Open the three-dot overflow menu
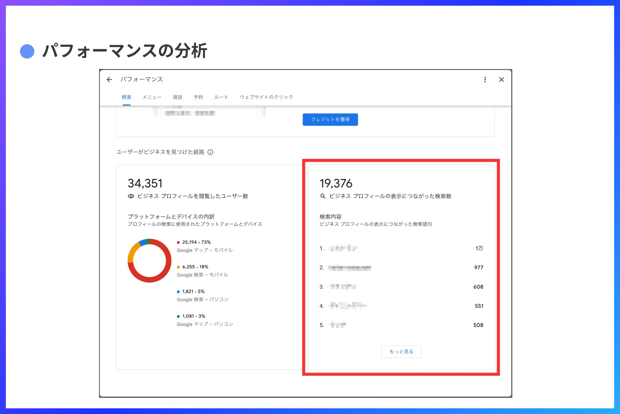 tap(485, 79)
